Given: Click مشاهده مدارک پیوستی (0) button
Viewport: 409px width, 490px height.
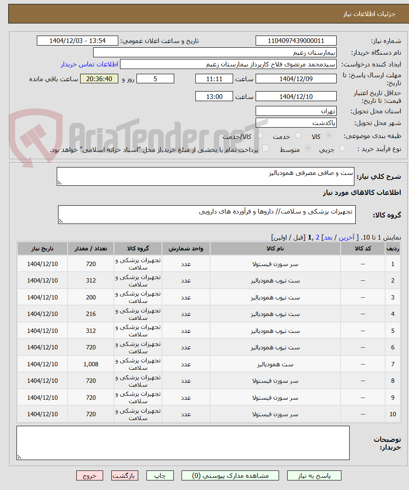Looking at the screenshot, I should pyautogui.click(x=230, y=476).
